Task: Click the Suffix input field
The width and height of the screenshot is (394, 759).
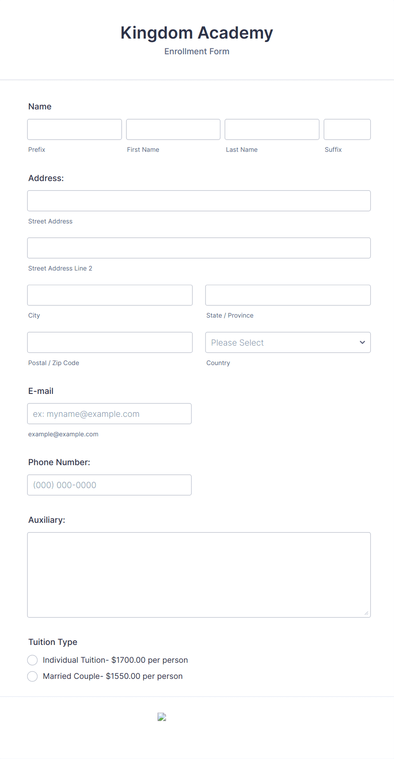Action: pos(347,129)
